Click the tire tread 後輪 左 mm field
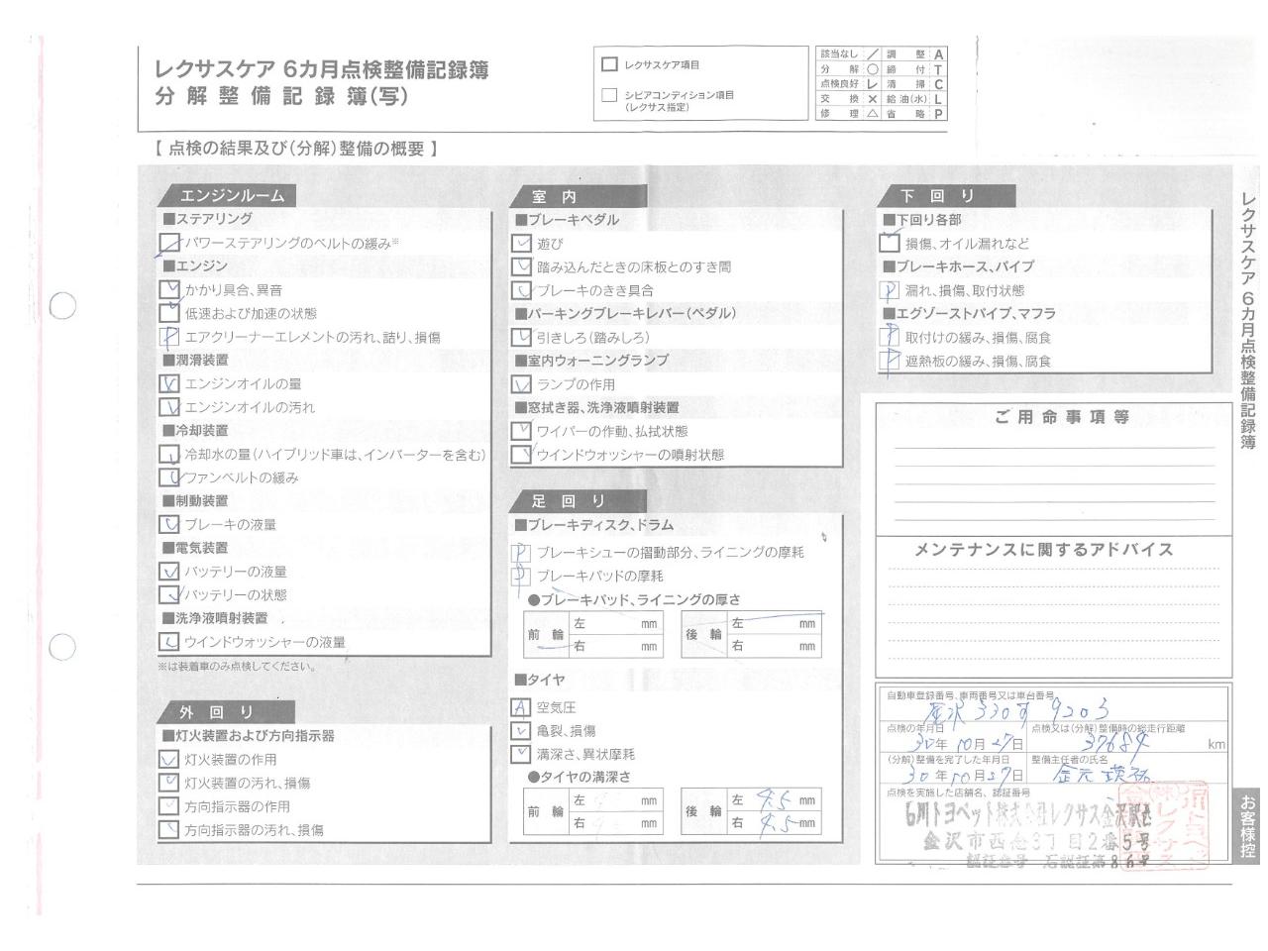1268x951 pixels. tap(774, 800)
